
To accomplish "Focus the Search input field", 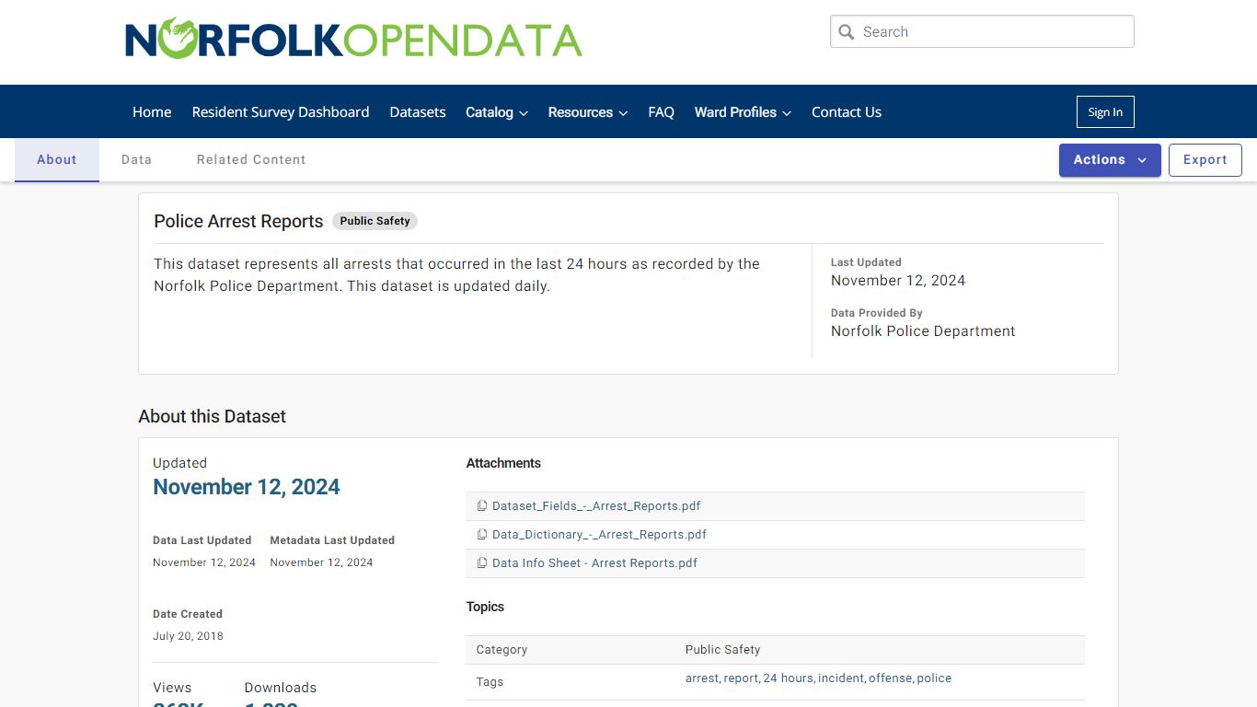I will tap(982, 31).
